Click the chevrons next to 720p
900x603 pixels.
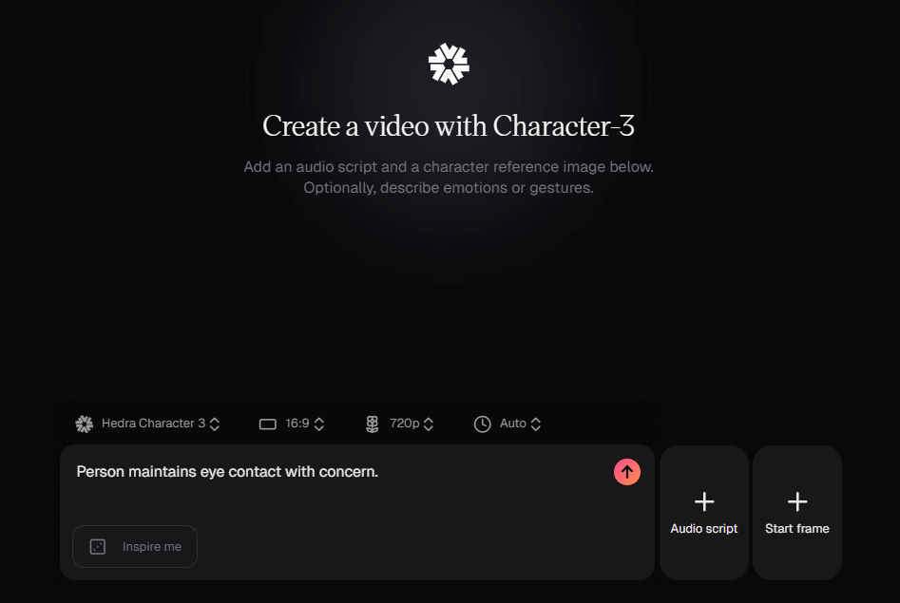pos(429,424)
